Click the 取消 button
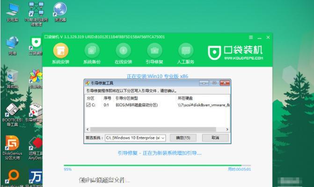The width and height of the screenshot is (314, 187). 215,138
